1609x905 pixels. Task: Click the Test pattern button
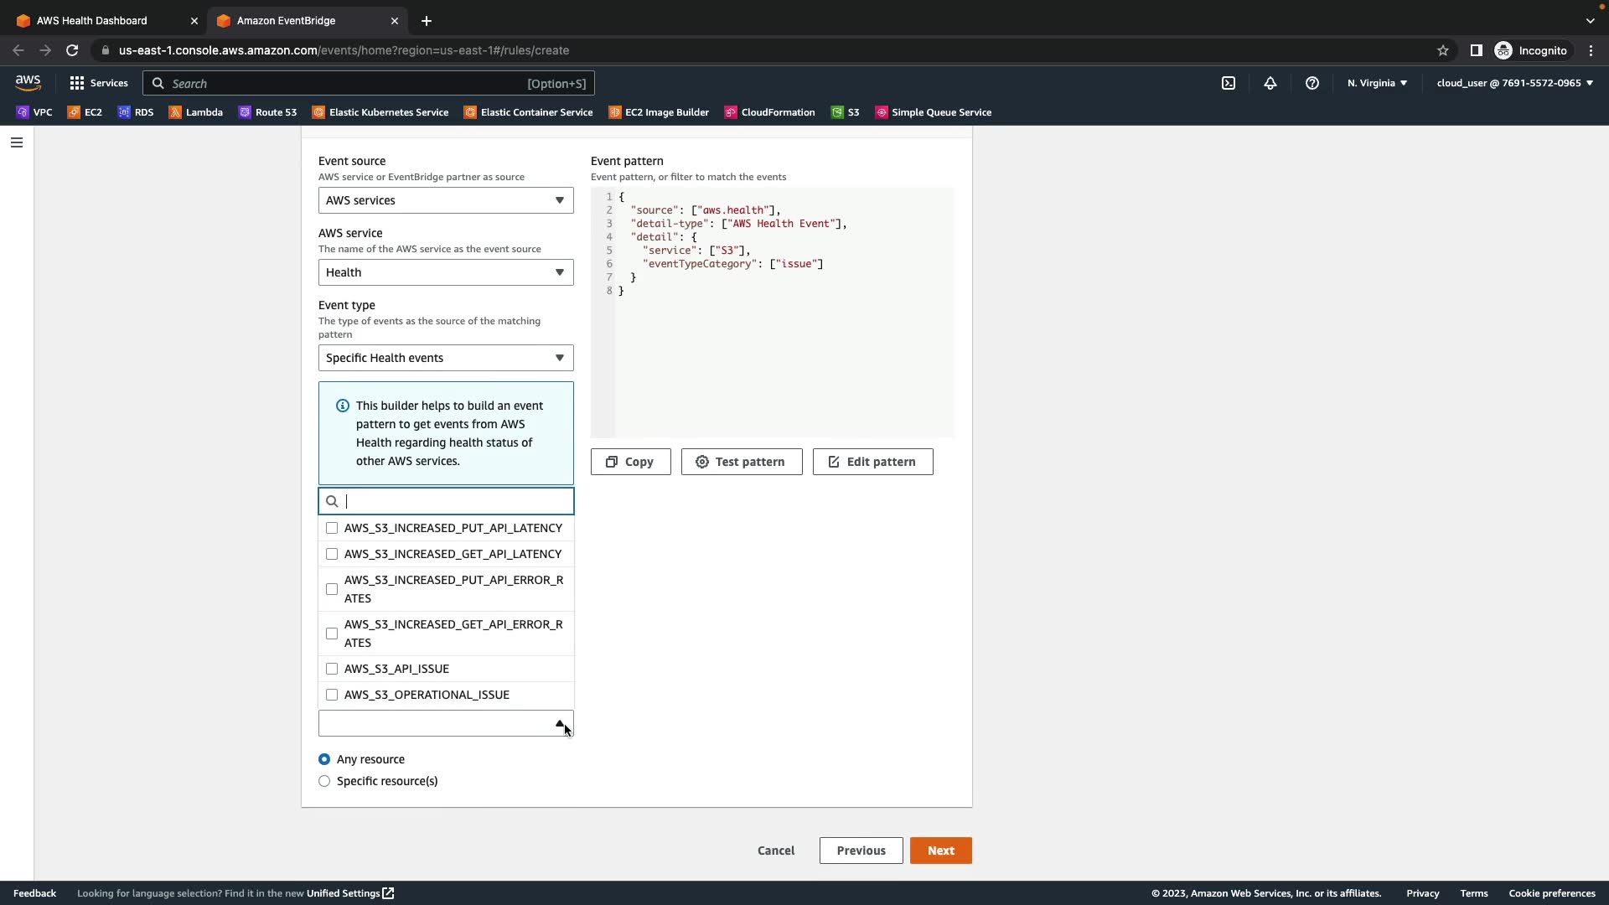point(741,462)
